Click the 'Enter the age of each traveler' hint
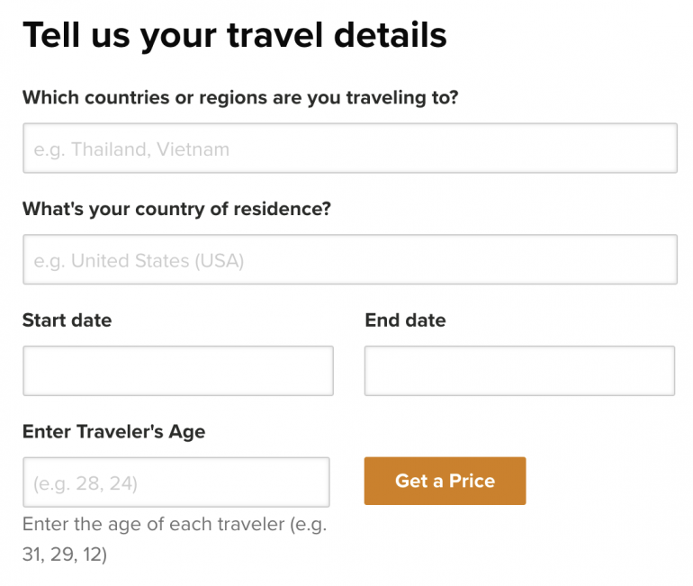This screenshot has width=693, height=586. point(174,526)
